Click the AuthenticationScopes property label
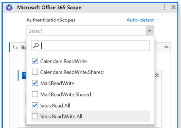This screenshot has width=181, height=128. tap(51, 20)
